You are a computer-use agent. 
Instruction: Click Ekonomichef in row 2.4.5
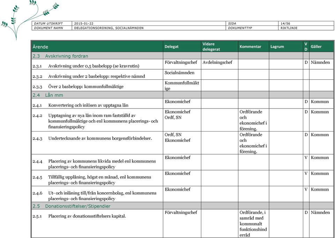coord(177,173)
